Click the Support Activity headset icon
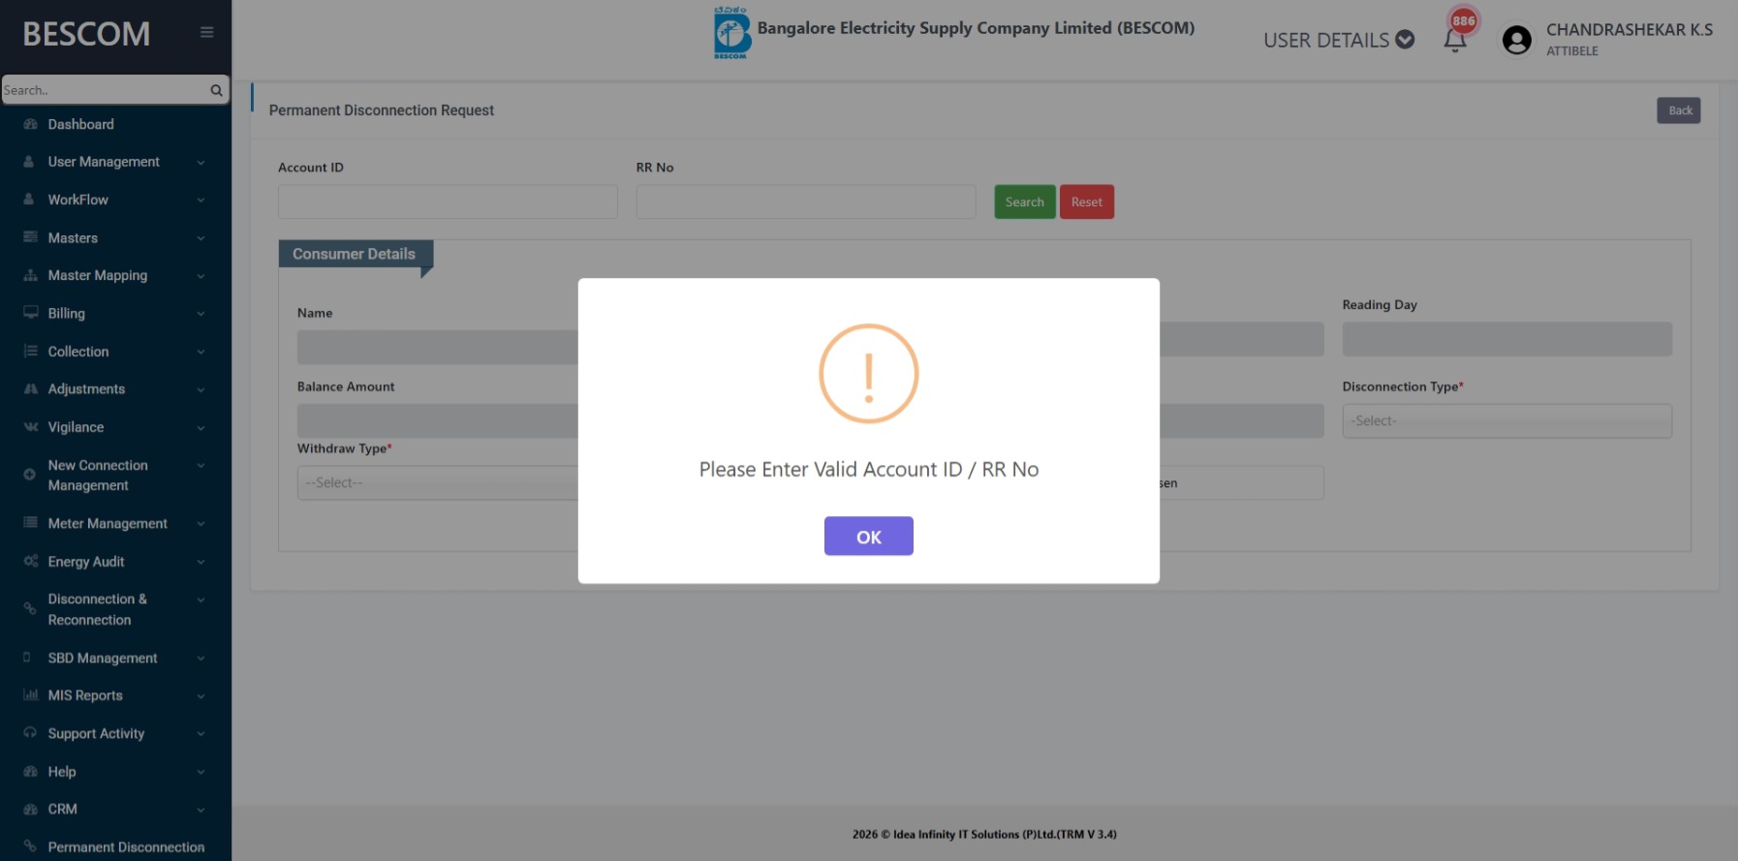This screenshot has height=861, width=1738. click(x=30, y=732)
